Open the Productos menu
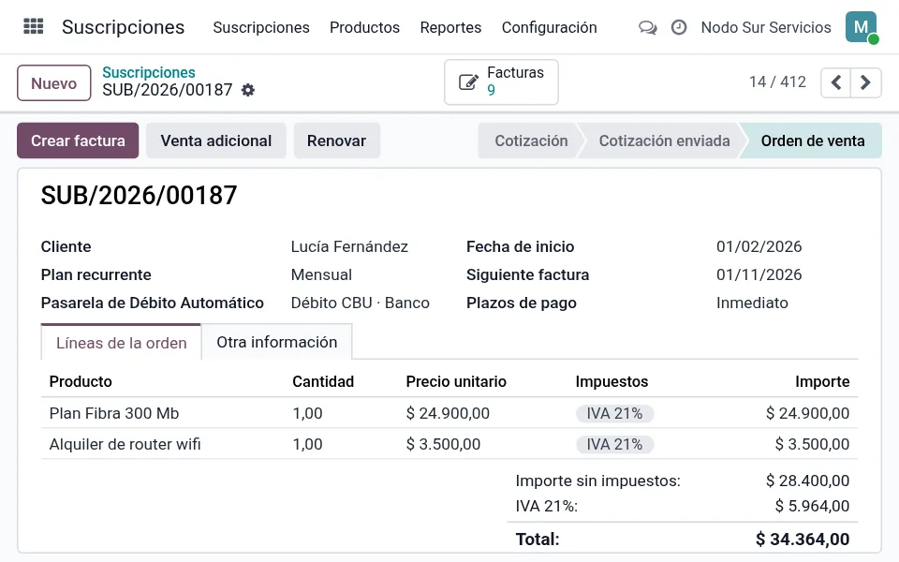899x562 pixels. tap(364, 27)
